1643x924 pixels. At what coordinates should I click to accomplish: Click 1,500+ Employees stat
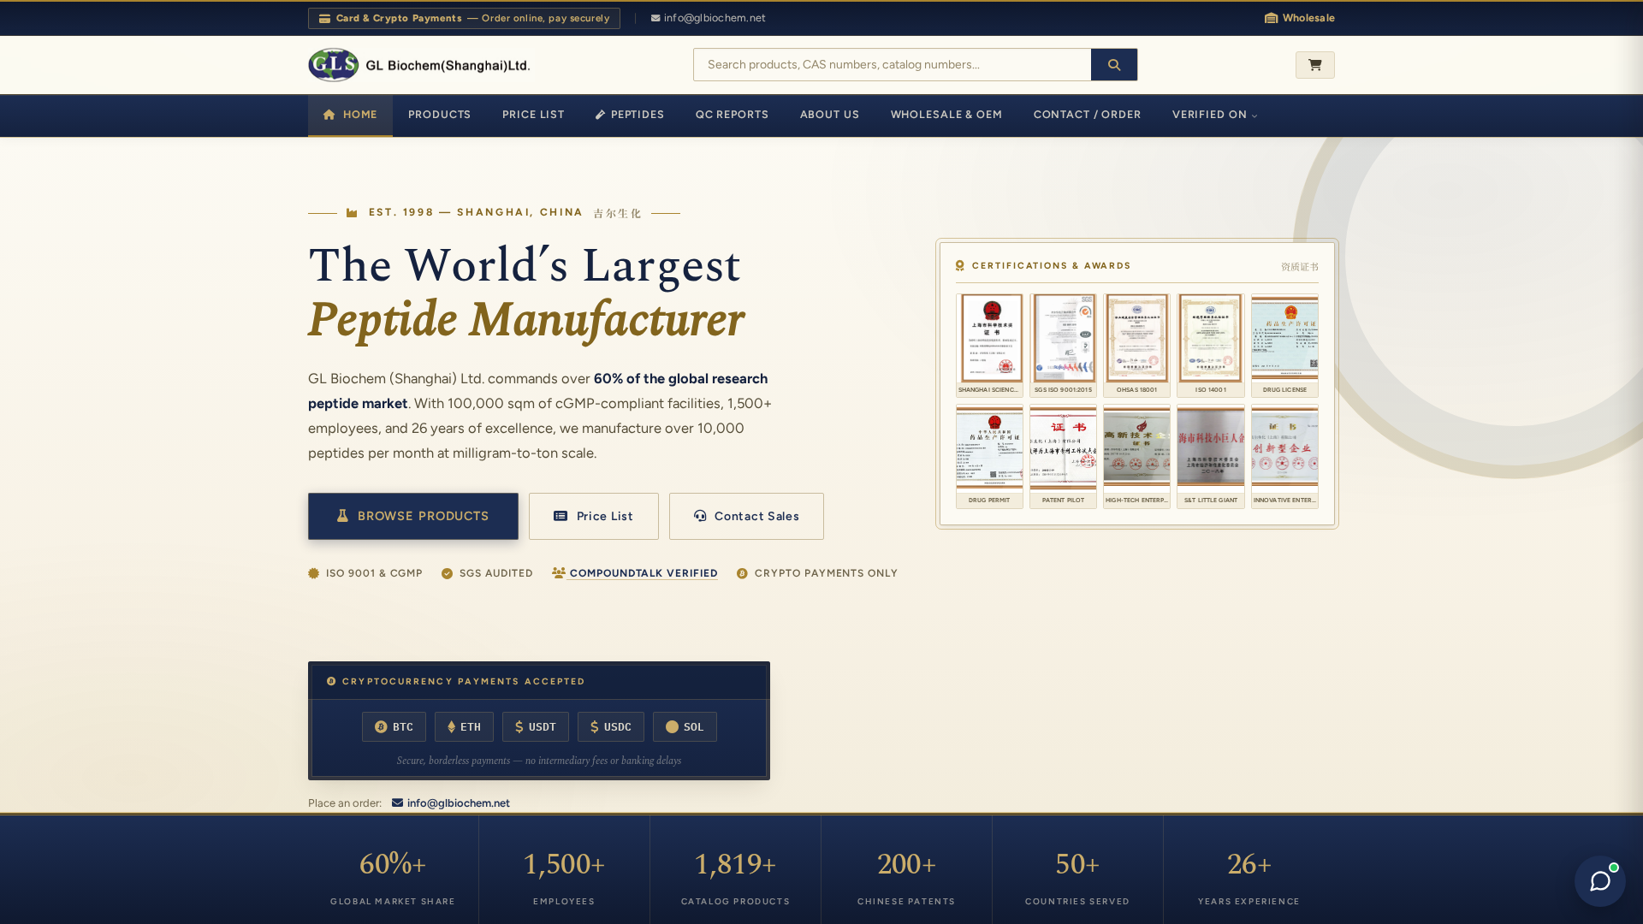(x=564, y=877)
